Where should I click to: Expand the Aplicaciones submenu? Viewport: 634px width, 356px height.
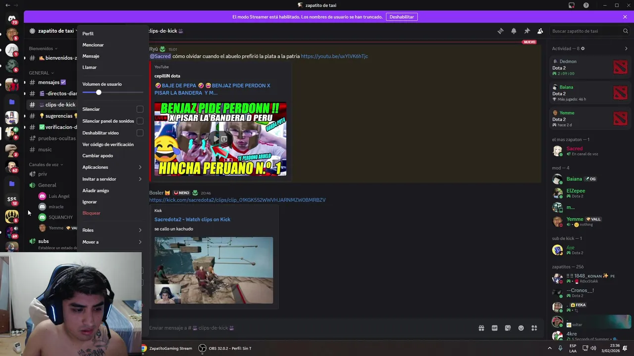click(x=112, y=167)
